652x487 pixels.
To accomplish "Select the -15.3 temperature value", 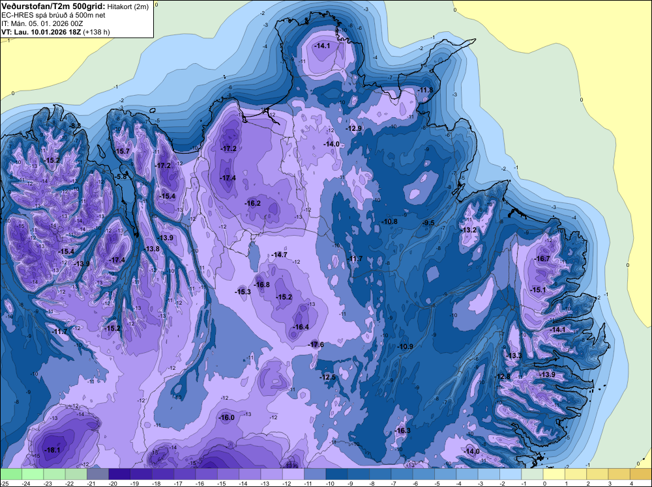I will 243,292.
